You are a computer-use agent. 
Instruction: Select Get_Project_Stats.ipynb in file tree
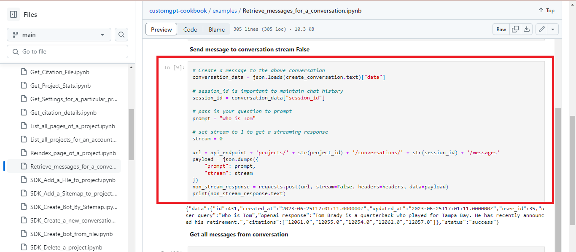coord(61,85)
